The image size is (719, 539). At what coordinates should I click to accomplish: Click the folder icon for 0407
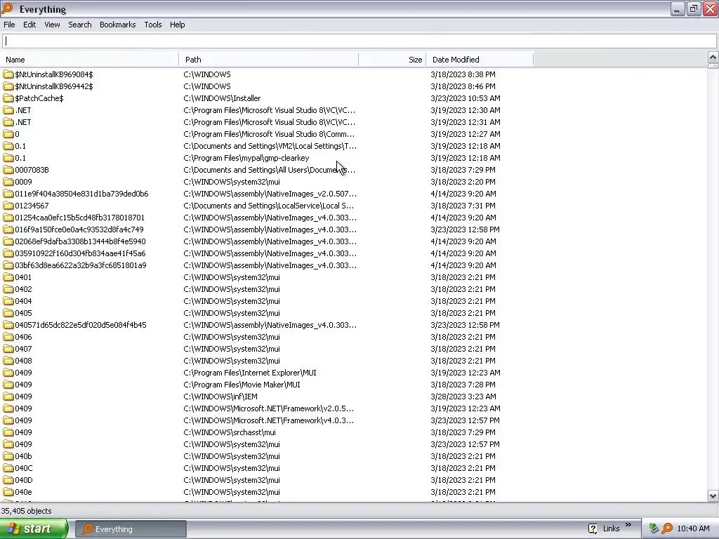[8, 348]
